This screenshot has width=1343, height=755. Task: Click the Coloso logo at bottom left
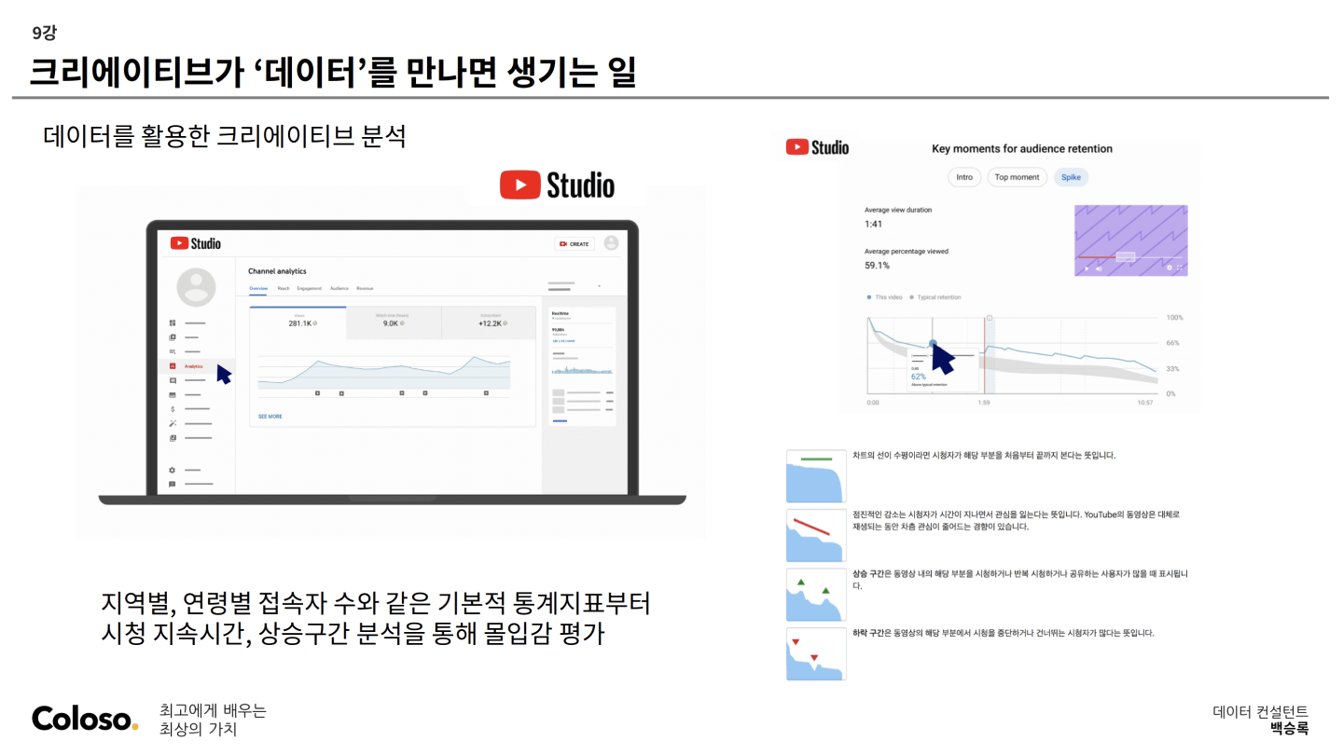point(85,719)
